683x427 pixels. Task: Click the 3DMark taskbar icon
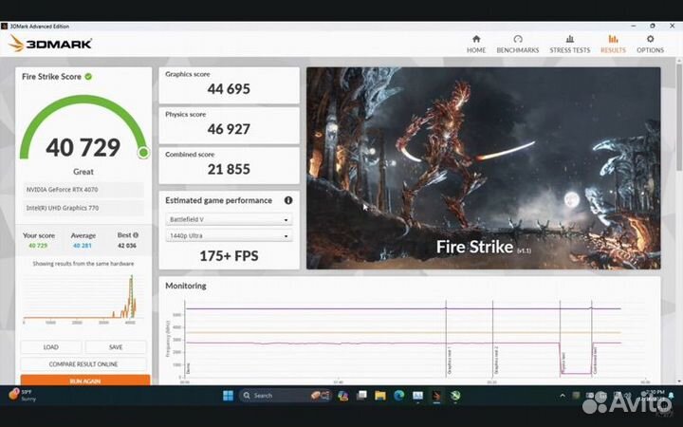(436, 396)
